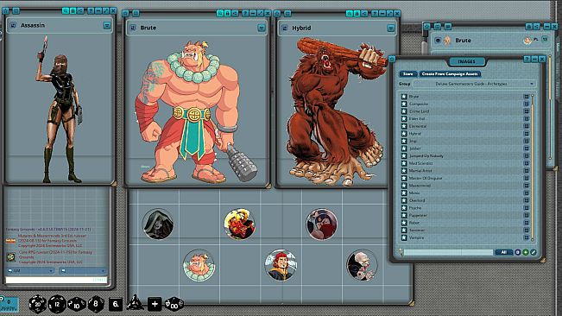This screenshot has height=316, width=562.
Task: Roll the d4 pyramid die
Action: pos(136,303)
